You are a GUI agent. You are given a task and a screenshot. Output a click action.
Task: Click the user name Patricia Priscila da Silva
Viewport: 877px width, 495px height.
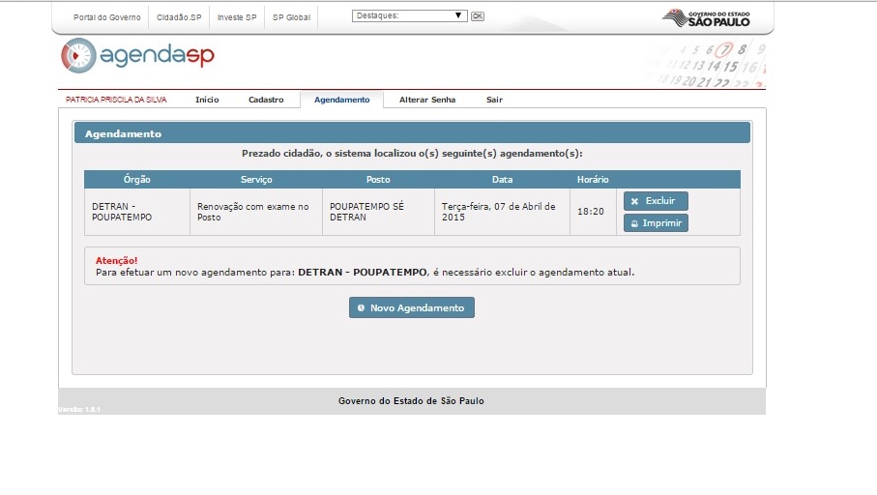point(117,100)
